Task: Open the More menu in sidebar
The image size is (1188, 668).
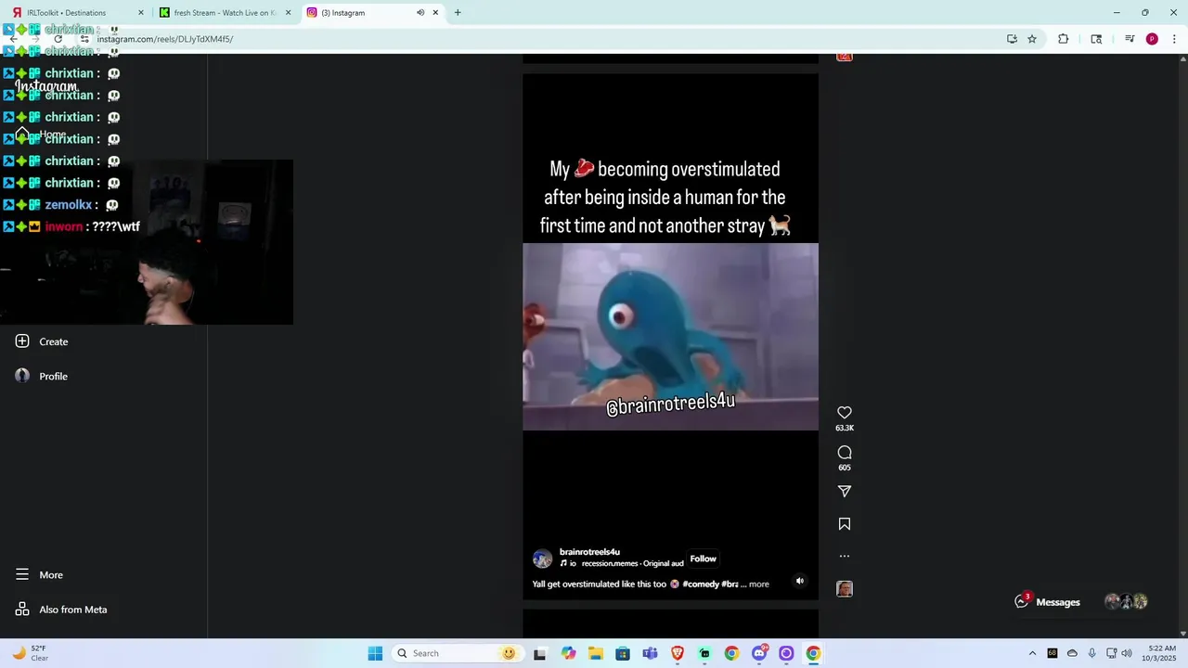Action: click(51, 575)
